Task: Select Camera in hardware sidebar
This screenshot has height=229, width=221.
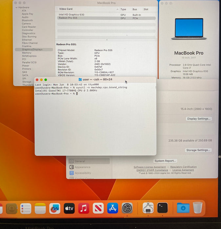Action: (26, 24)
